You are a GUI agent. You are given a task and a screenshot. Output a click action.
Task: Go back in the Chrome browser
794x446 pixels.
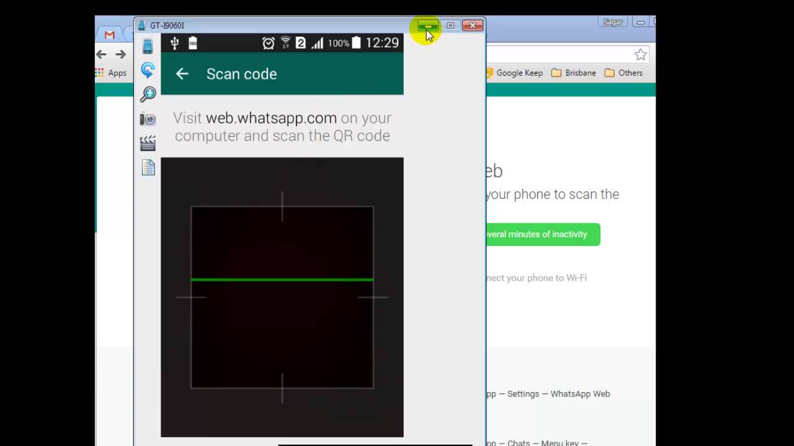pyautogui.click(x=101, y=55)
